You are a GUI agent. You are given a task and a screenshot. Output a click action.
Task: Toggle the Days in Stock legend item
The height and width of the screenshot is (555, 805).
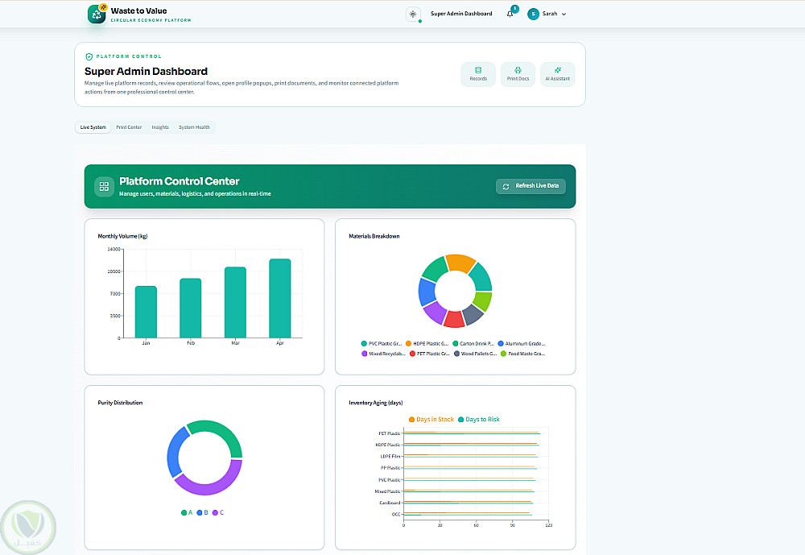(431, 420)
